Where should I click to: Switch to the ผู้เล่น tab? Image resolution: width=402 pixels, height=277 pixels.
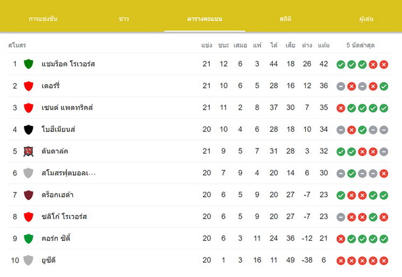coord(366,19)
